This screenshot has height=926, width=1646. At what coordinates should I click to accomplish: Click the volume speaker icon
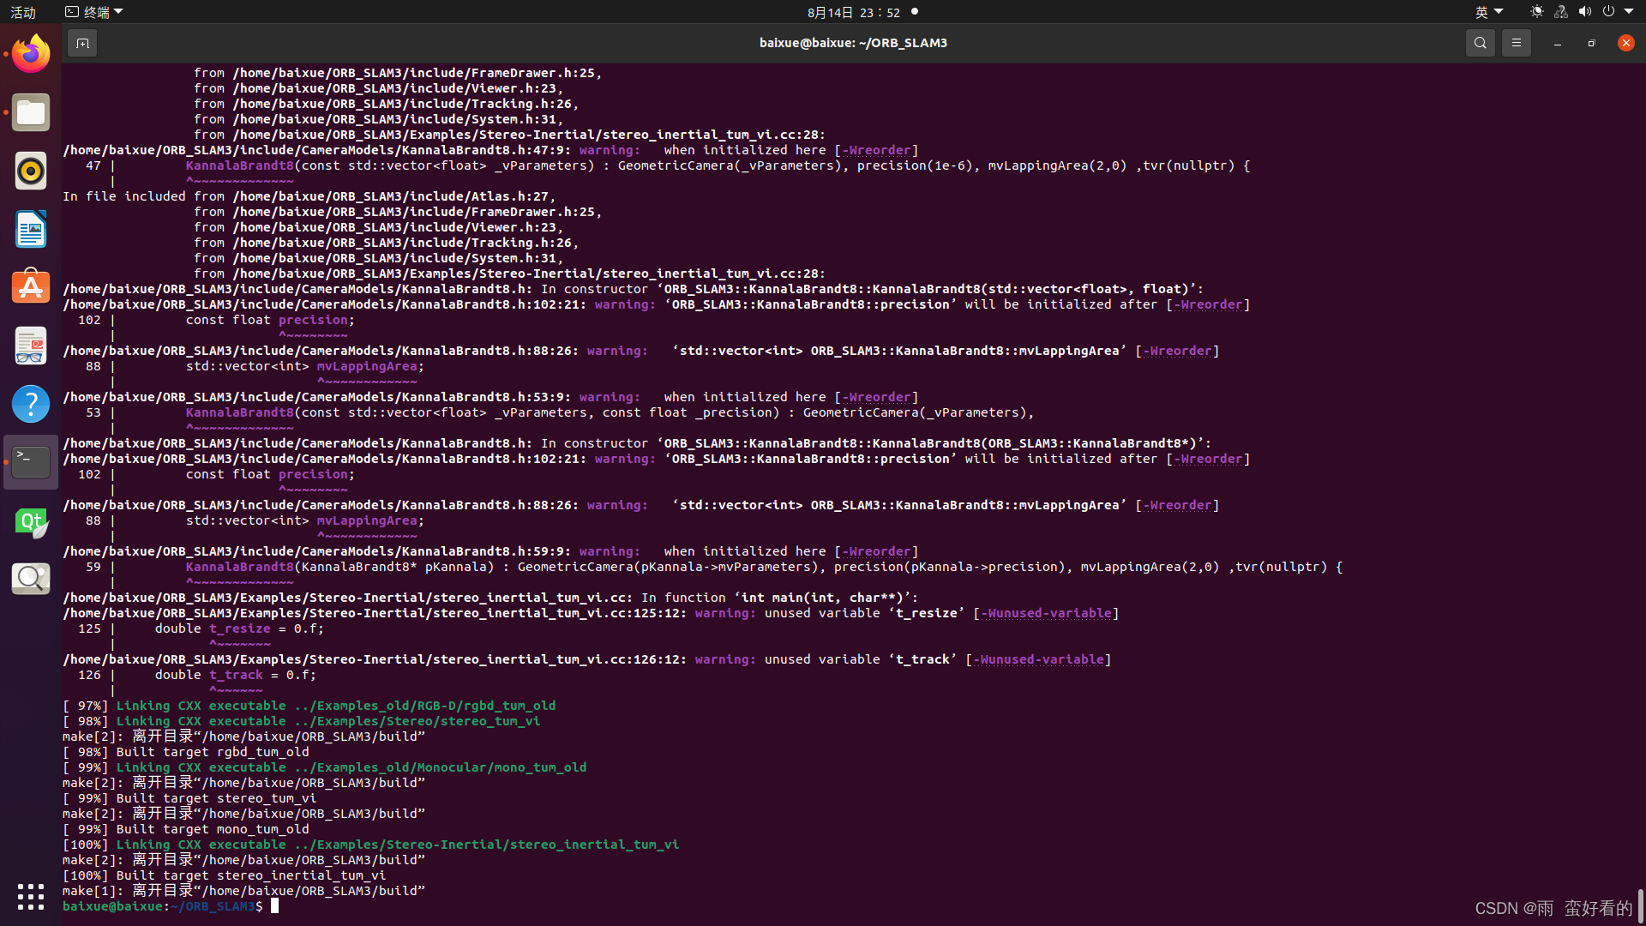click(x=1584, y=12)
